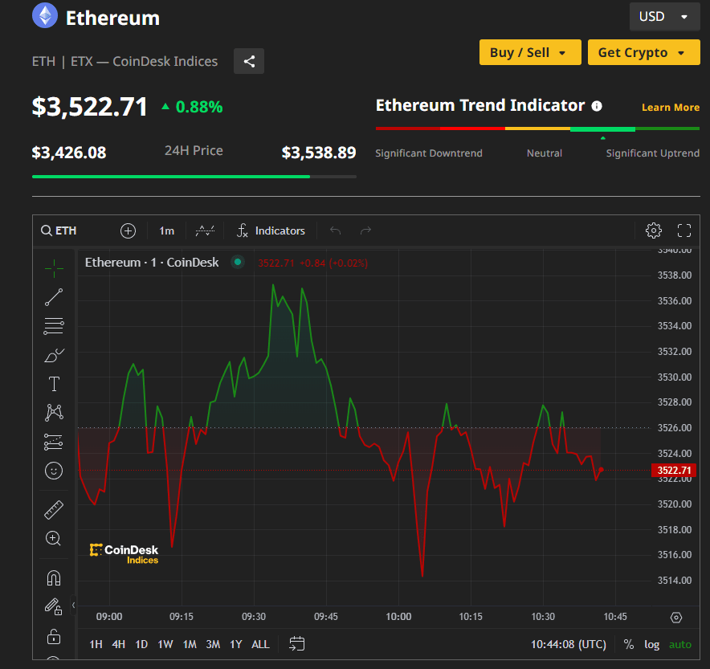
Task: Toggle percentage scale mode
Action: (629, 644)
